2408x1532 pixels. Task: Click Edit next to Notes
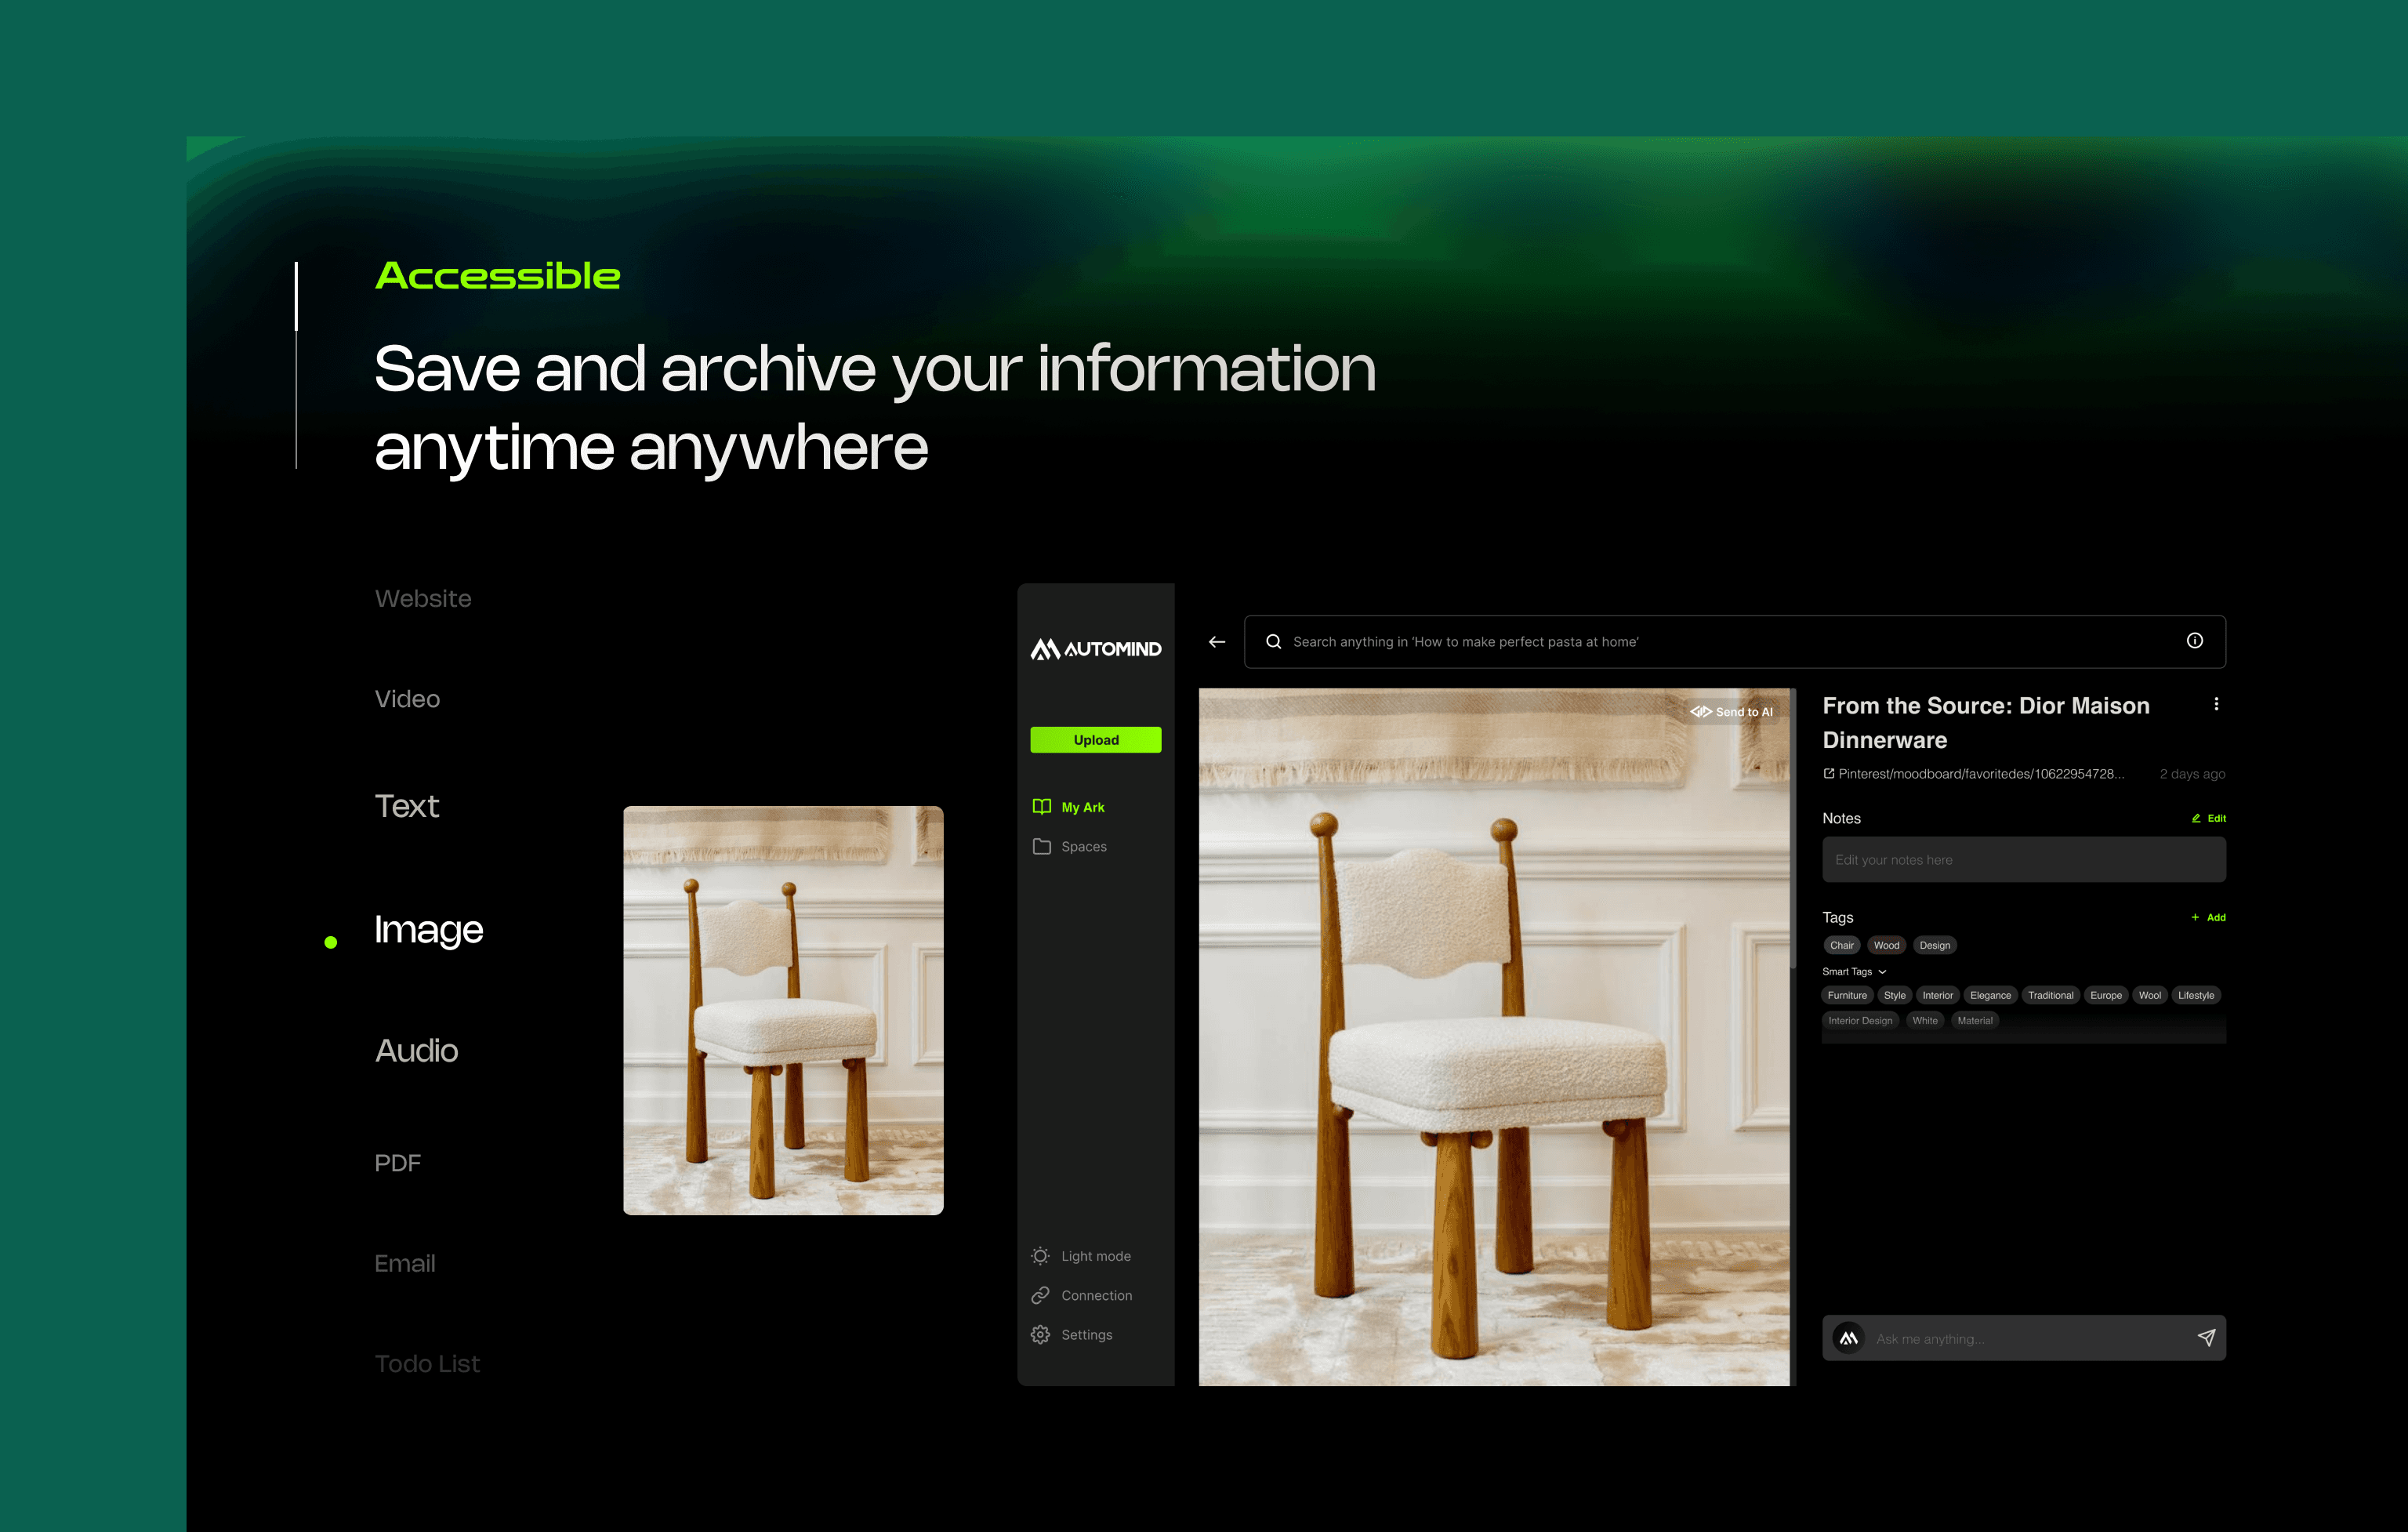point(2209,818)
